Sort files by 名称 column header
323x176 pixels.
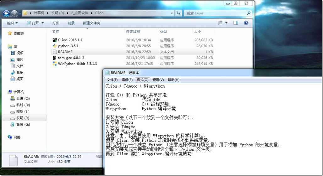coord(55,31)
